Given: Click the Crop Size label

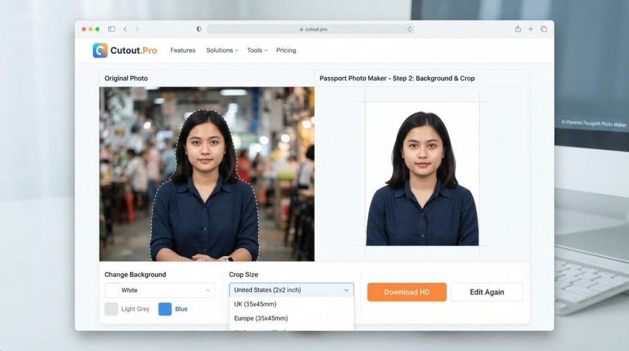Looking at the screenshot, I should [x=243, y=274].
